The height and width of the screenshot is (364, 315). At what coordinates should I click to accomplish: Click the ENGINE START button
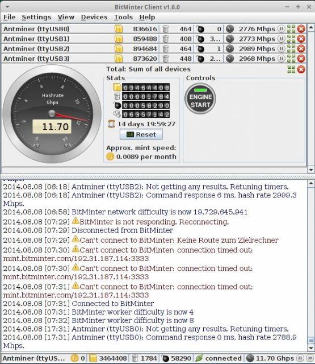tap(200, 98)
